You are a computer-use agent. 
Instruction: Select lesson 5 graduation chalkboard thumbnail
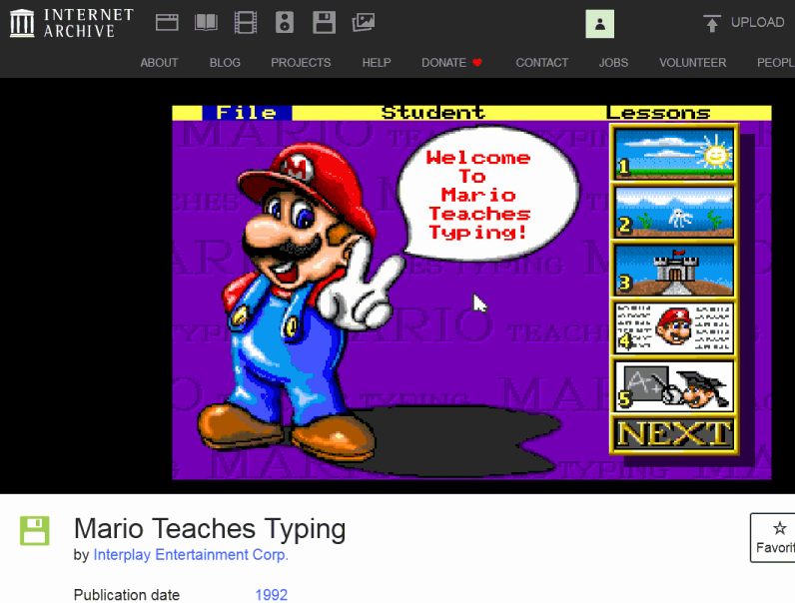(674, 386)
